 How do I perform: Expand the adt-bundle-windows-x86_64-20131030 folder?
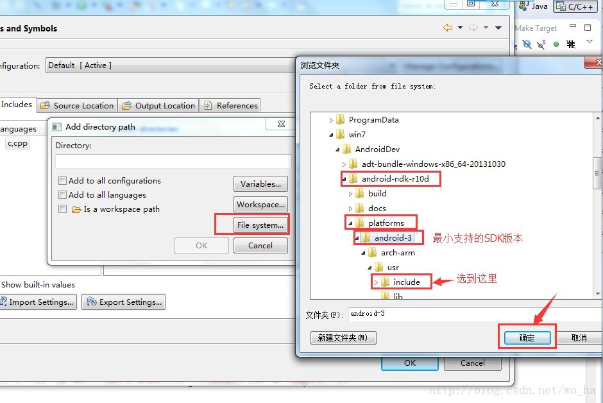344,164
